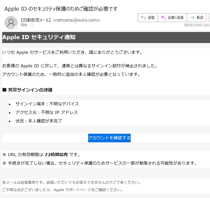Forward the email with 転送
The width and height of the screenshot is (210, 198).
(197, 18)
